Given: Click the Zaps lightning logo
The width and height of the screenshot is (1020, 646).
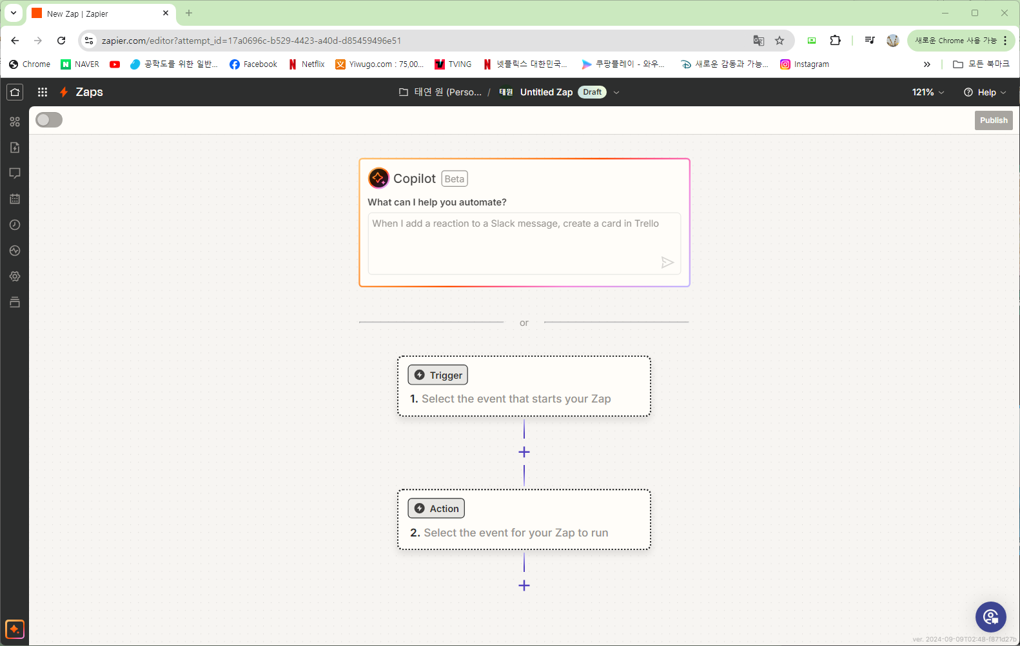Looking at the screenshot, I should click(x=64, y=92).
